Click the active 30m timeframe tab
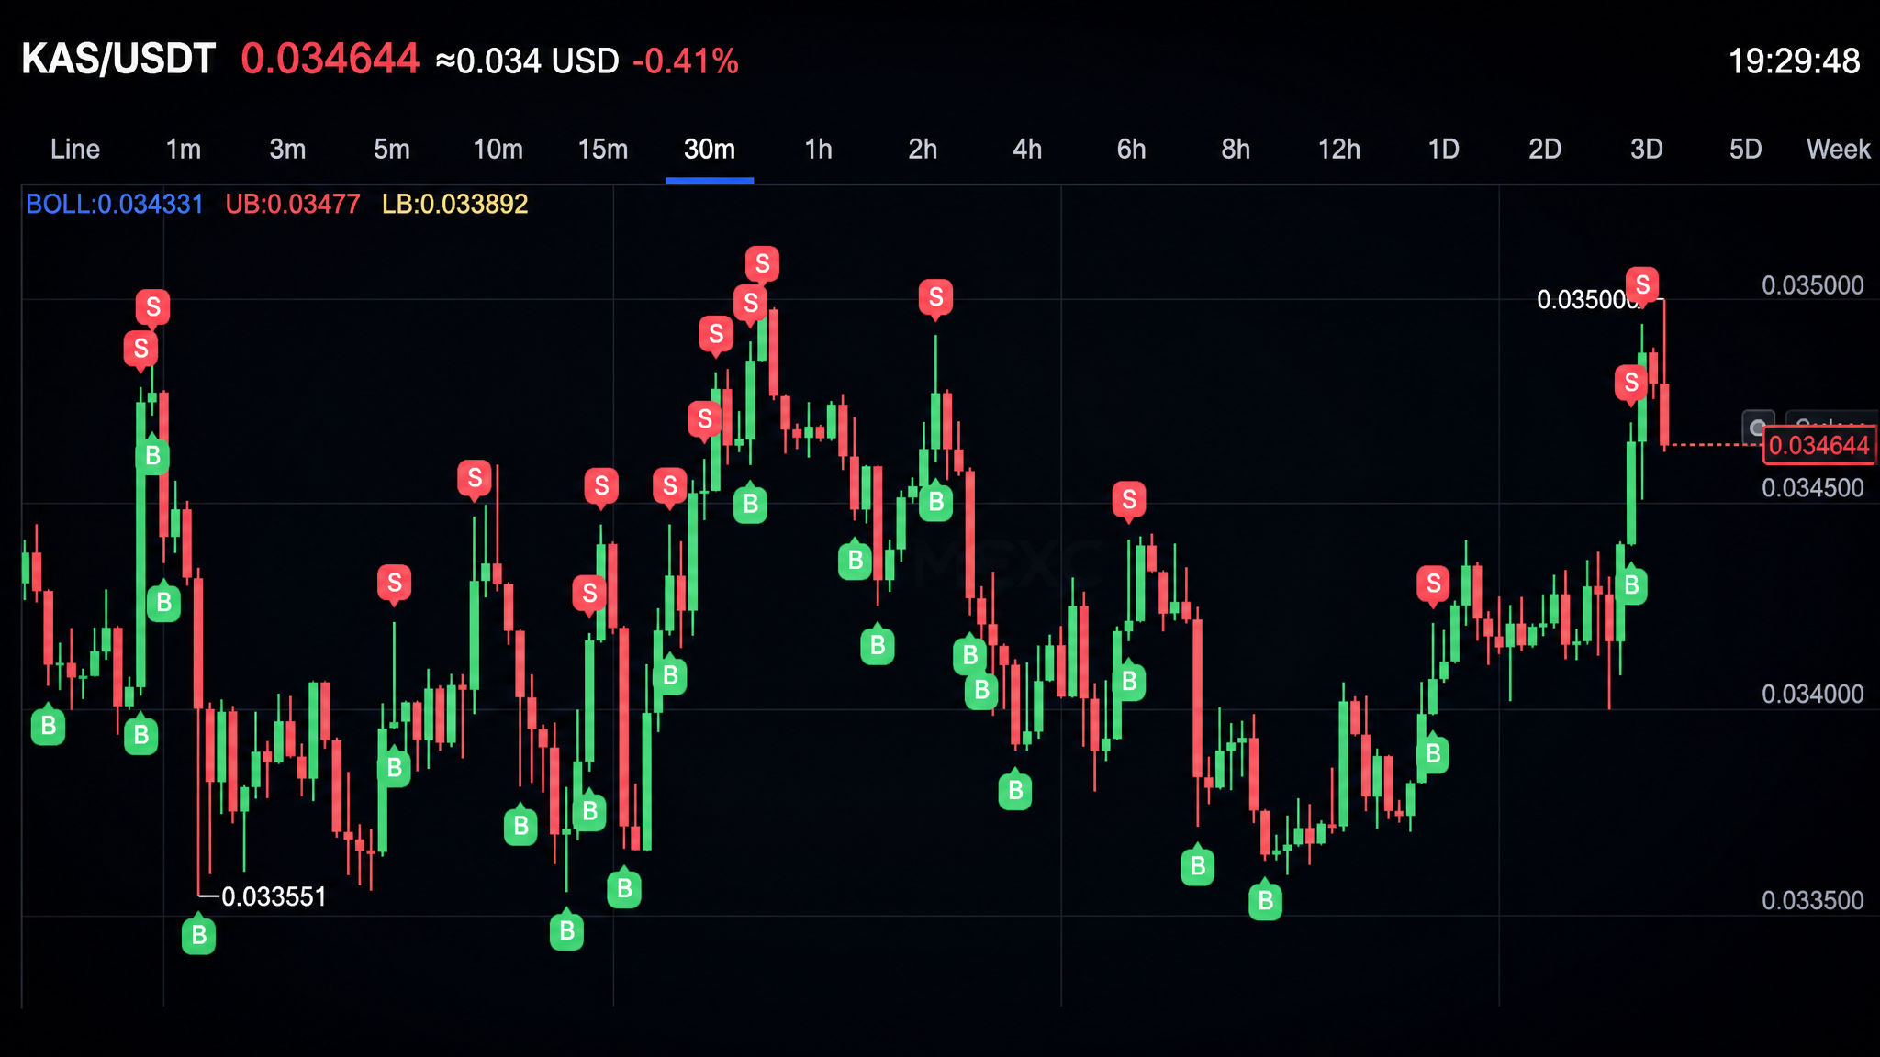 710,149
